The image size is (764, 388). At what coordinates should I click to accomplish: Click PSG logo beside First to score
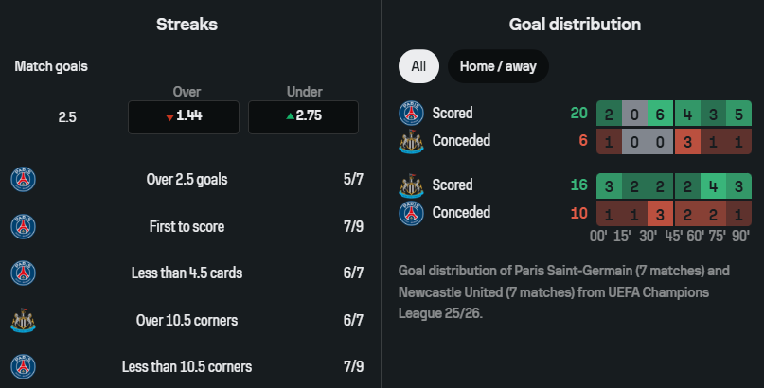coord(23,226)
